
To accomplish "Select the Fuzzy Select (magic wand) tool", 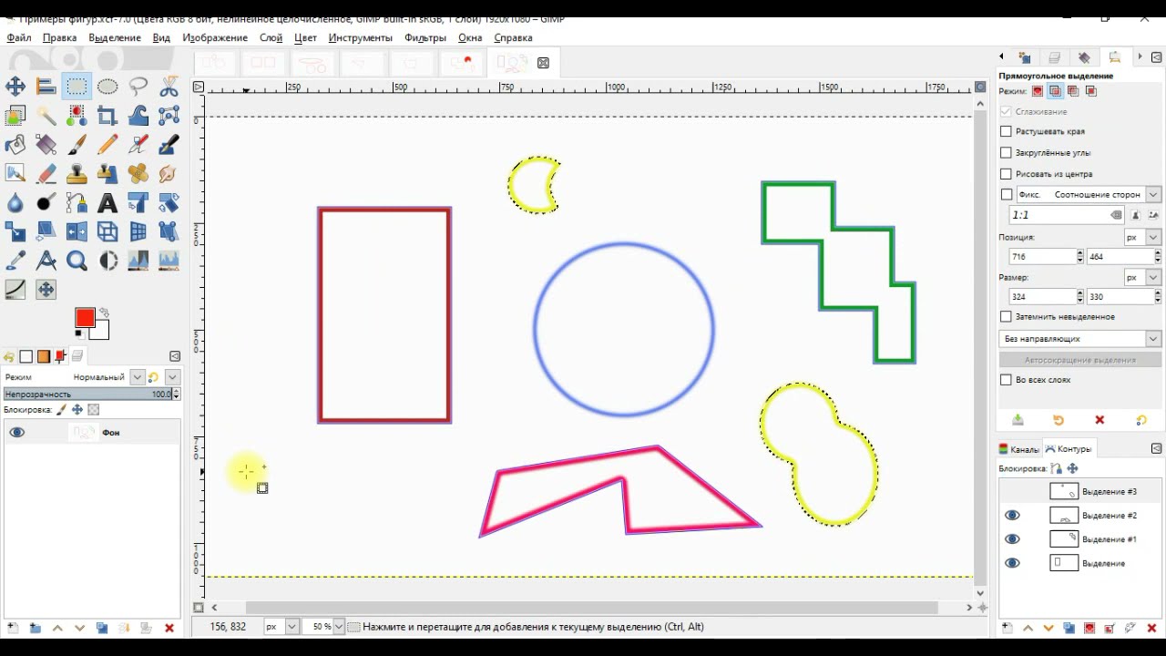I will point(45,116).
